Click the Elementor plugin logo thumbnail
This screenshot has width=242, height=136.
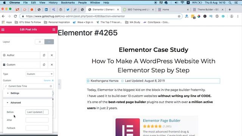128,127
